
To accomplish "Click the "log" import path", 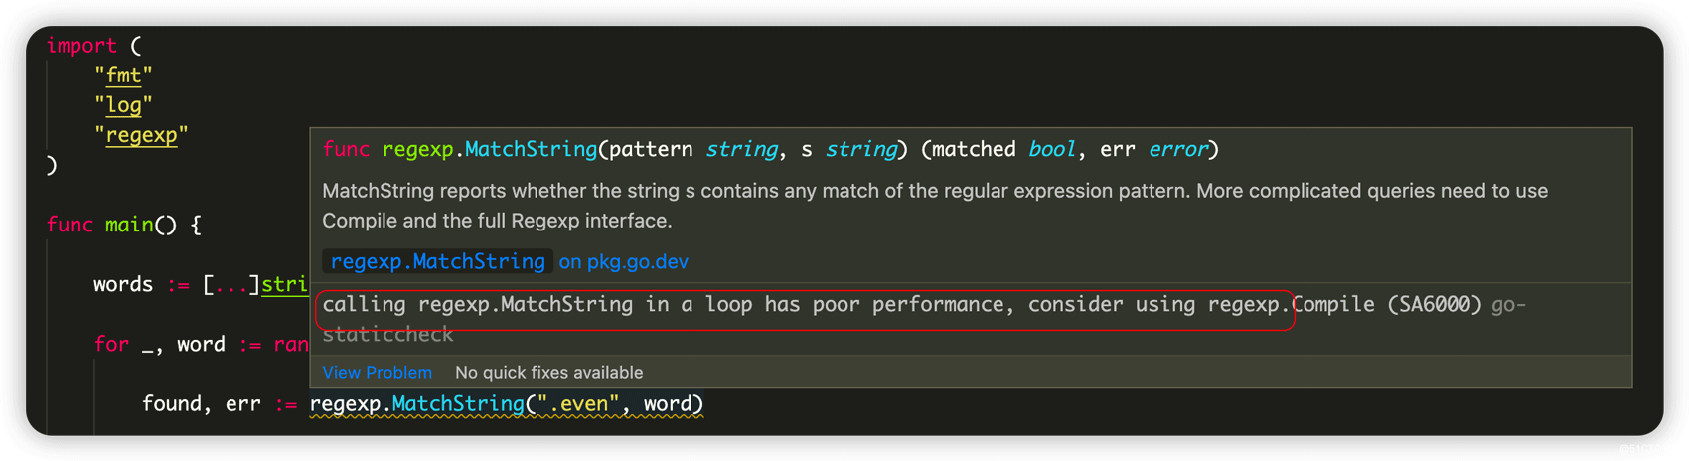I will point(123,105).
